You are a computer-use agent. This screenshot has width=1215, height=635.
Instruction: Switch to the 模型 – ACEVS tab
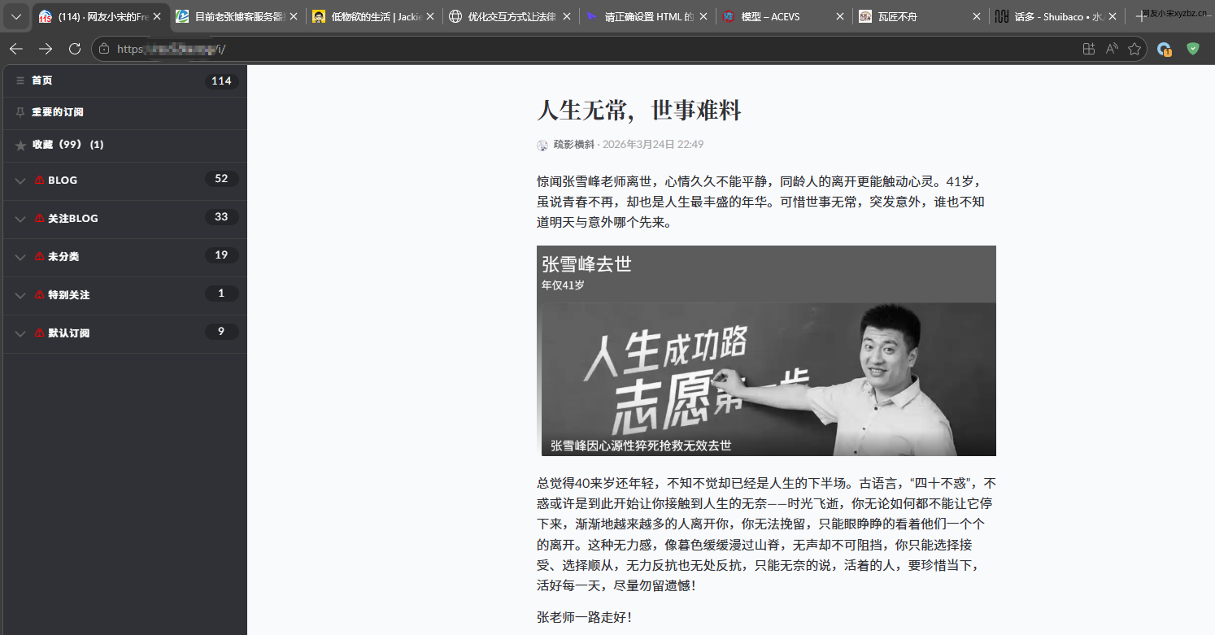777,16
